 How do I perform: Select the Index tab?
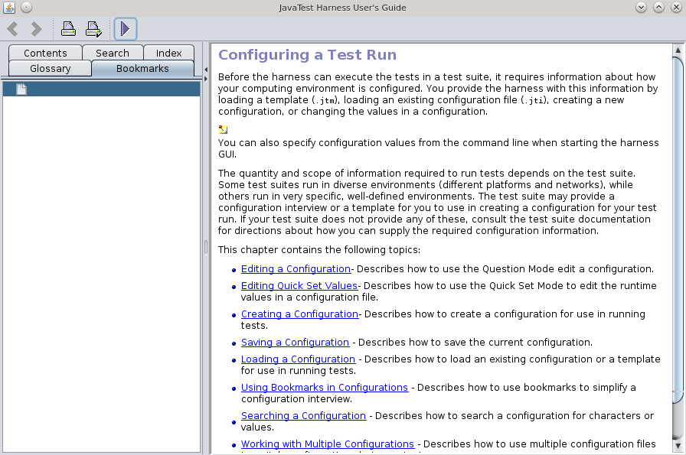(x=169, y=53)
